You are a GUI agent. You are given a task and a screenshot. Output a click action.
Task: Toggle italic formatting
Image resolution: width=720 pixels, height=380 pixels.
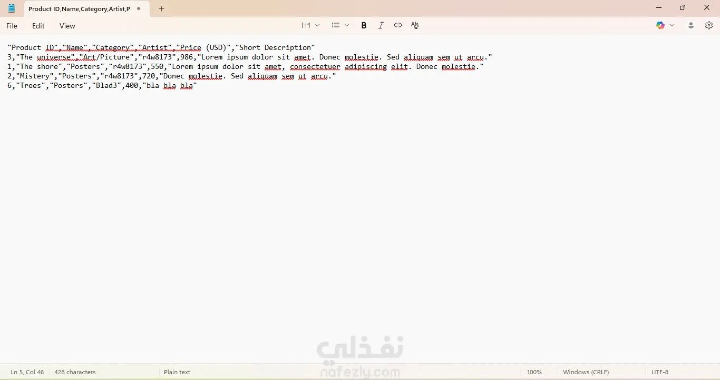pyautogui.click(x=381, y=25)
